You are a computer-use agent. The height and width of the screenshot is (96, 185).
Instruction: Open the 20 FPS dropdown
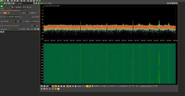pos(152,86)
